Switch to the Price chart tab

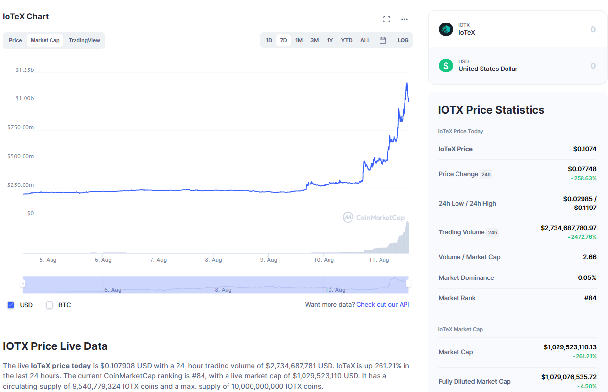pyautogui.click(x=15, y=40)
